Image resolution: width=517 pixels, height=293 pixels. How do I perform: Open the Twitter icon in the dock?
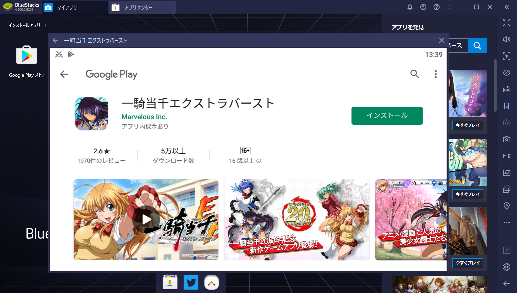tap(191, 283)
